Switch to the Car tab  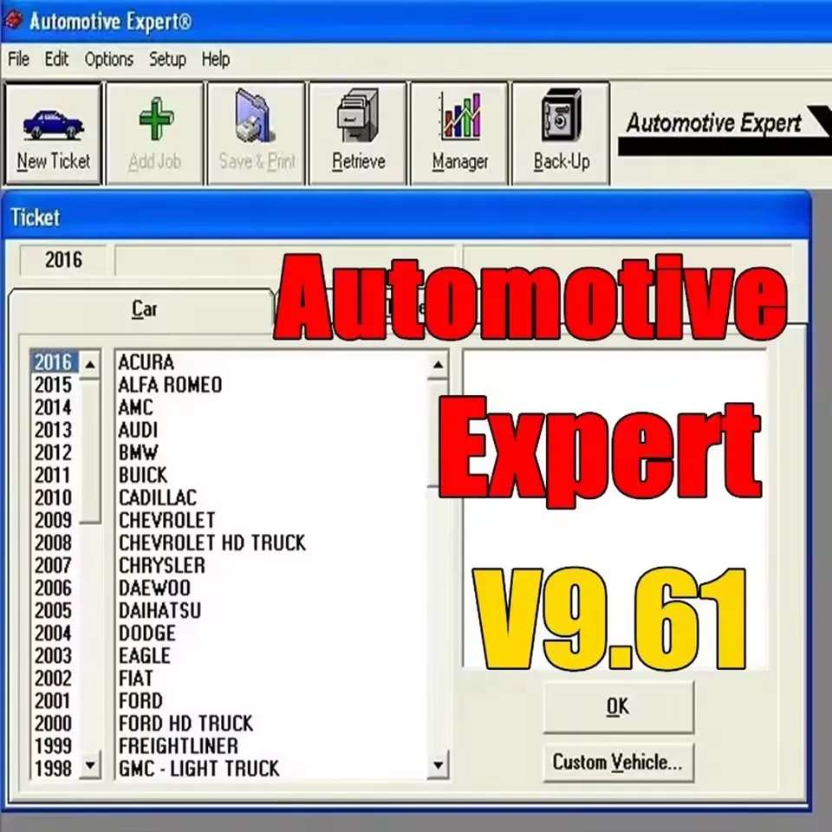tap(143, 309)
